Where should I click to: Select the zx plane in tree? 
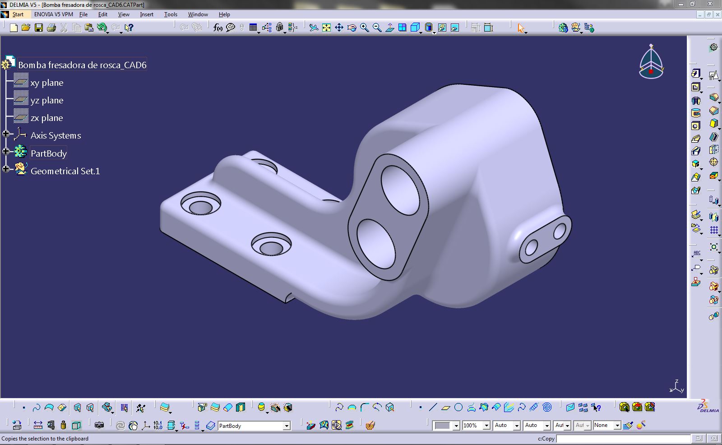(47, 118)
